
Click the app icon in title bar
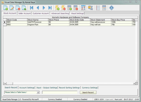(x=3, y=2)
